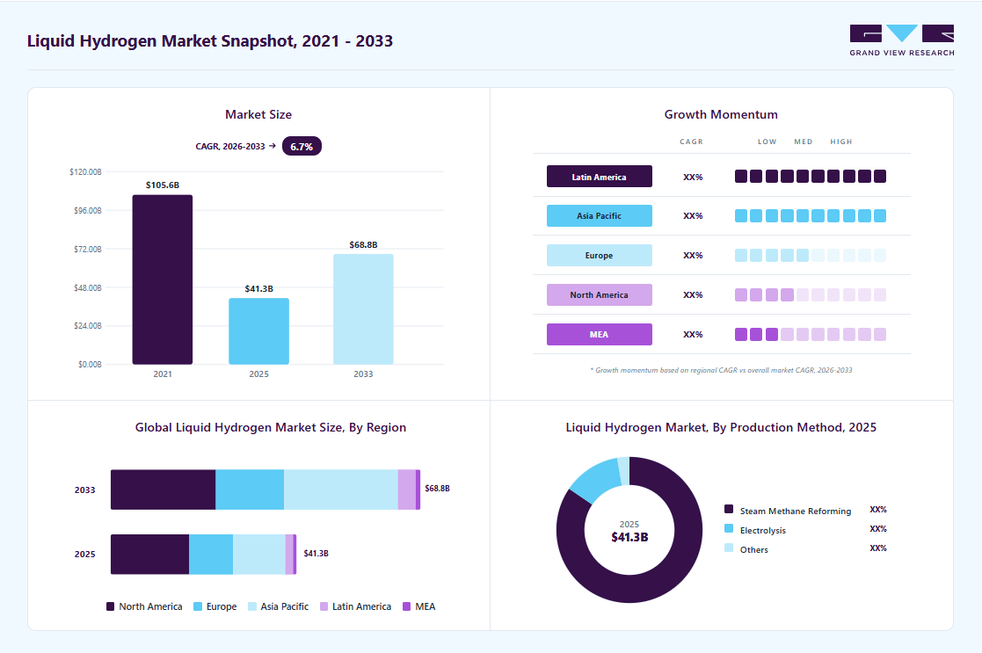982x653 pixels.
Task: Click the By Production Method chart title
Action: 721,428
